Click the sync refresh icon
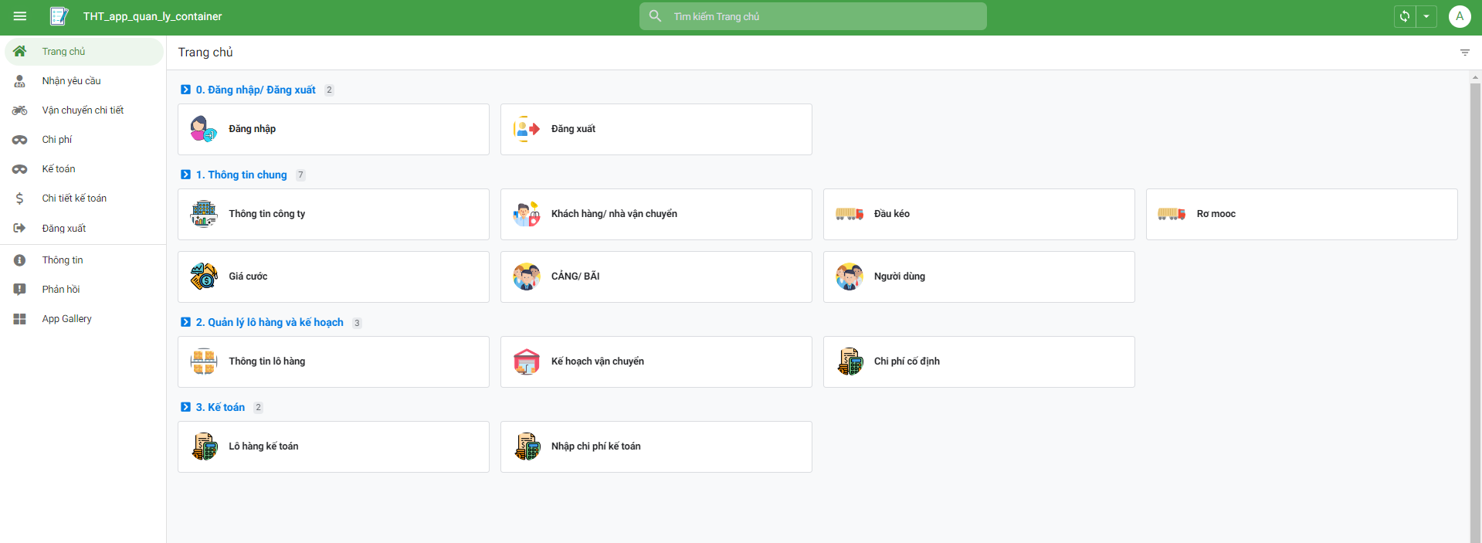The height and width of the screenshot is (543, 1482). (1405, 16)
